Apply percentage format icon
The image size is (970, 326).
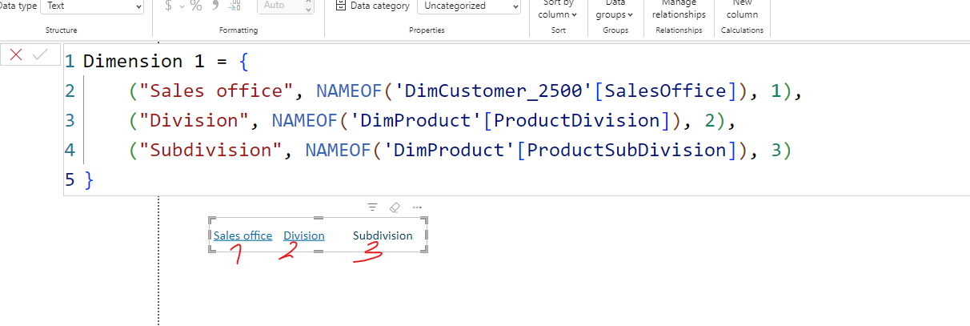pyautogui.click(x=196, y=6)
